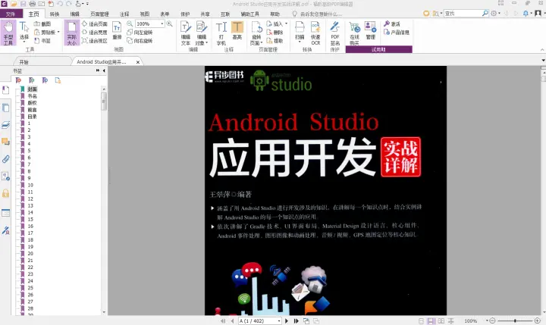Click Activate (激活) button
The height and width of the screenshot is (325, 546).
click(392, 23)
